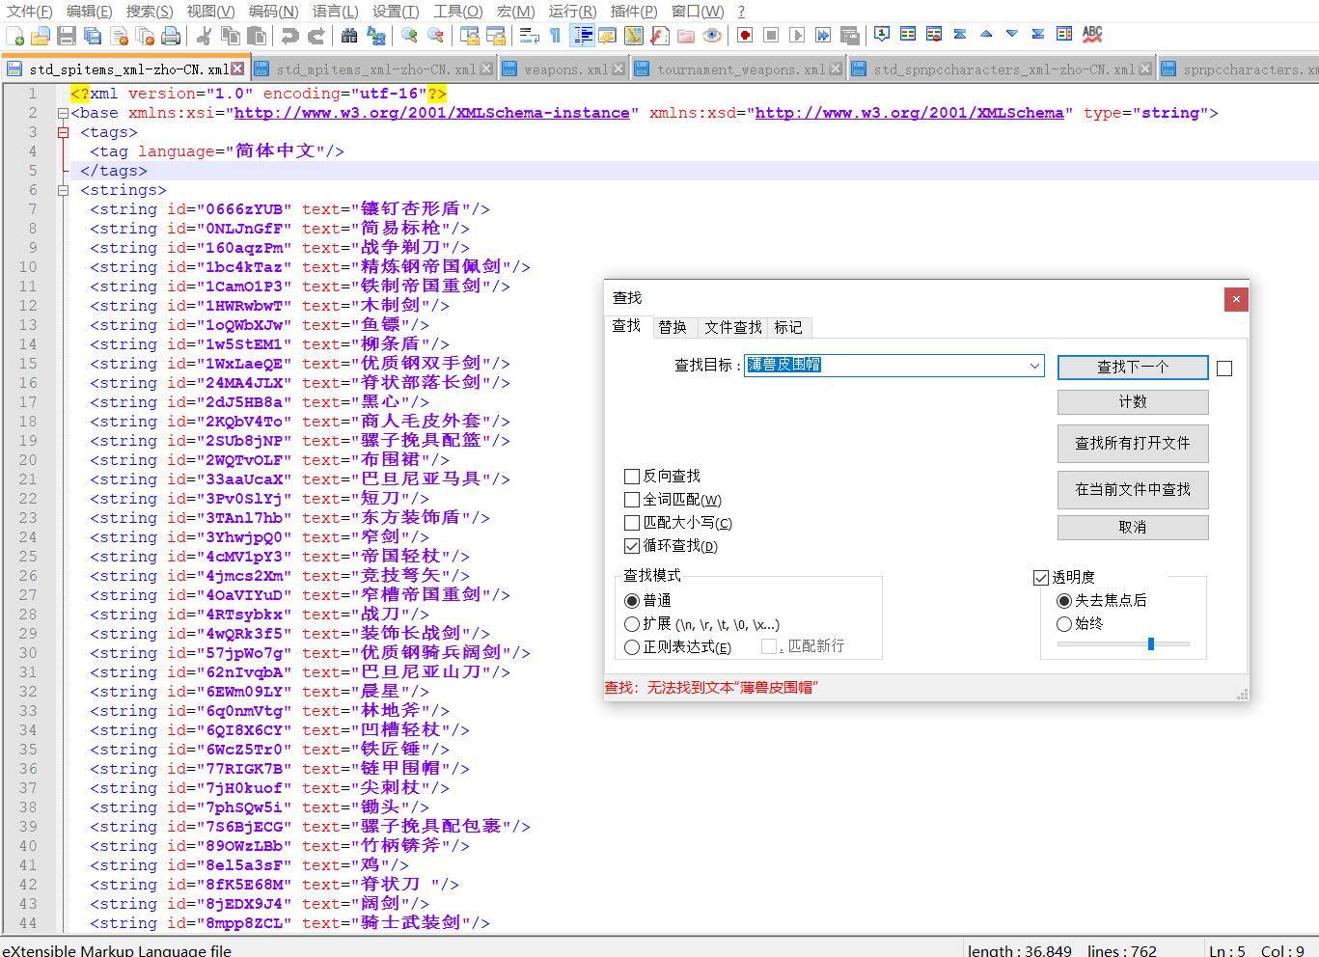Switch to 文件查找 tab
The width and height of the screenshot is (1319, 957).
point(732,328)
